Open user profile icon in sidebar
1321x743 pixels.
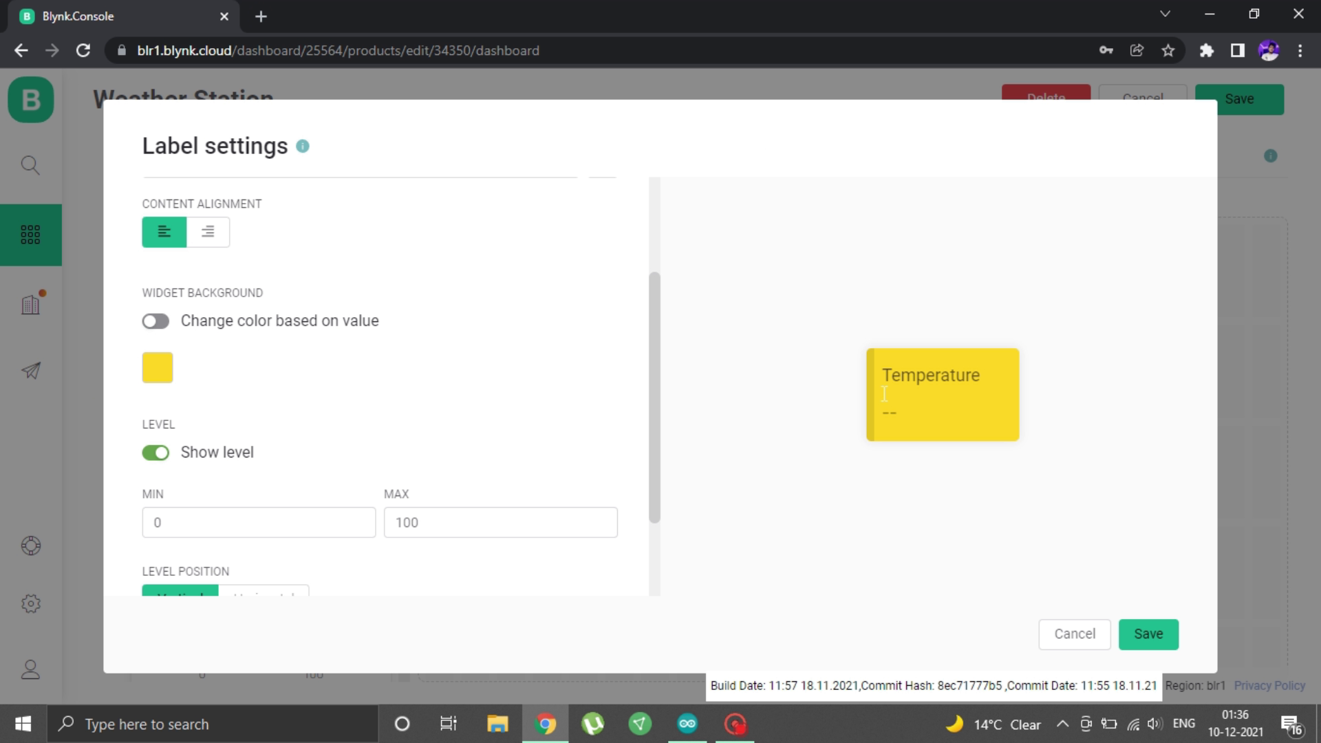coord(30,670)
